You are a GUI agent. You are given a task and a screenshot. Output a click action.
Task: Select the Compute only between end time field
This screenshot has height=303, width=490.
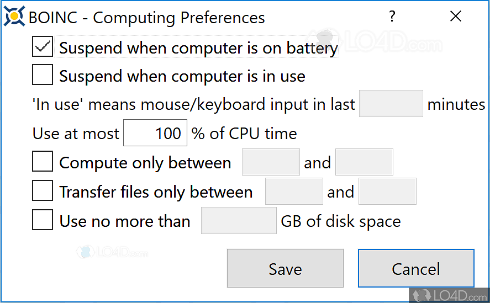coord(364,162)
